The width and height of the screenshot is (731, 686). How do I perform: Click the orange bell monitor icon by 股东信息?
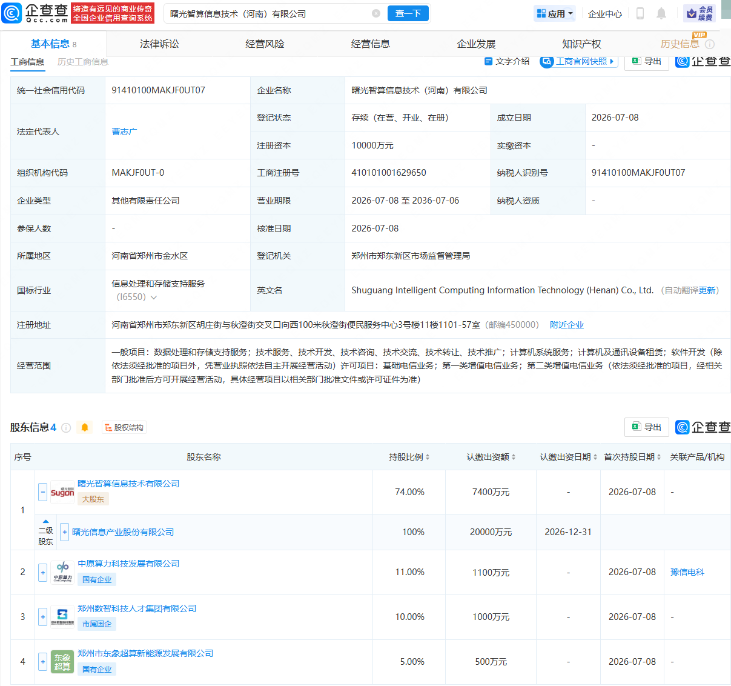click(85, 428)
